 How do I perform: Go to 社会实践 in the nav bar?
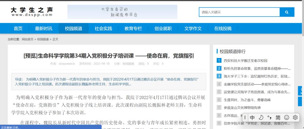point(103,28)
